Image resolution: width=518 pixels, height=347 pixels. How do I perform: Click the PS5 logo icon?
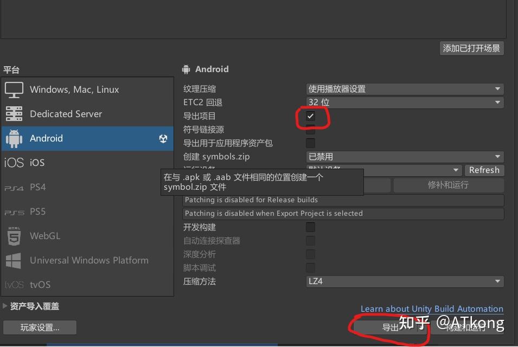[14, 213]
